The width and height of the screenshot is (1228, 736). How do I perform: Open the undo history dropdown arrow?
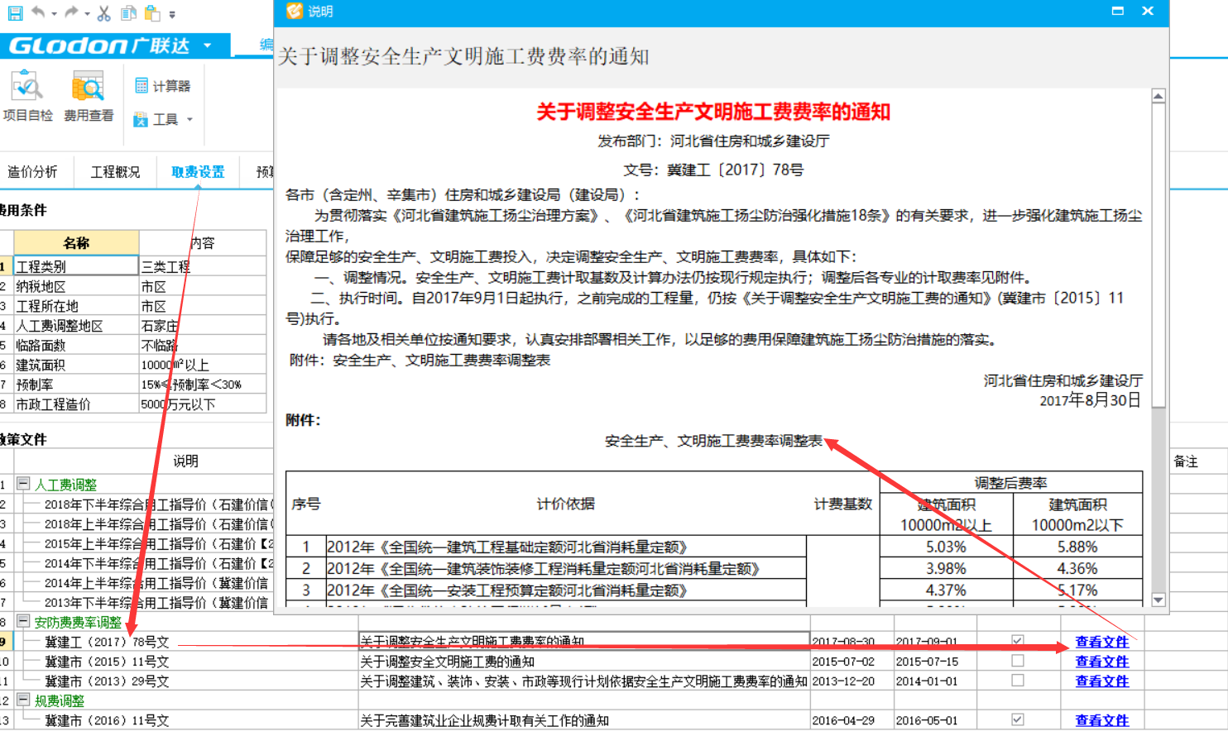pyautogui.click(x=54, y=14)
